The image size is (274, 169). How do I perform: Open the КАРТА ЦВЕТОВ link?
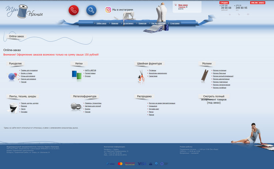(90, 70)
